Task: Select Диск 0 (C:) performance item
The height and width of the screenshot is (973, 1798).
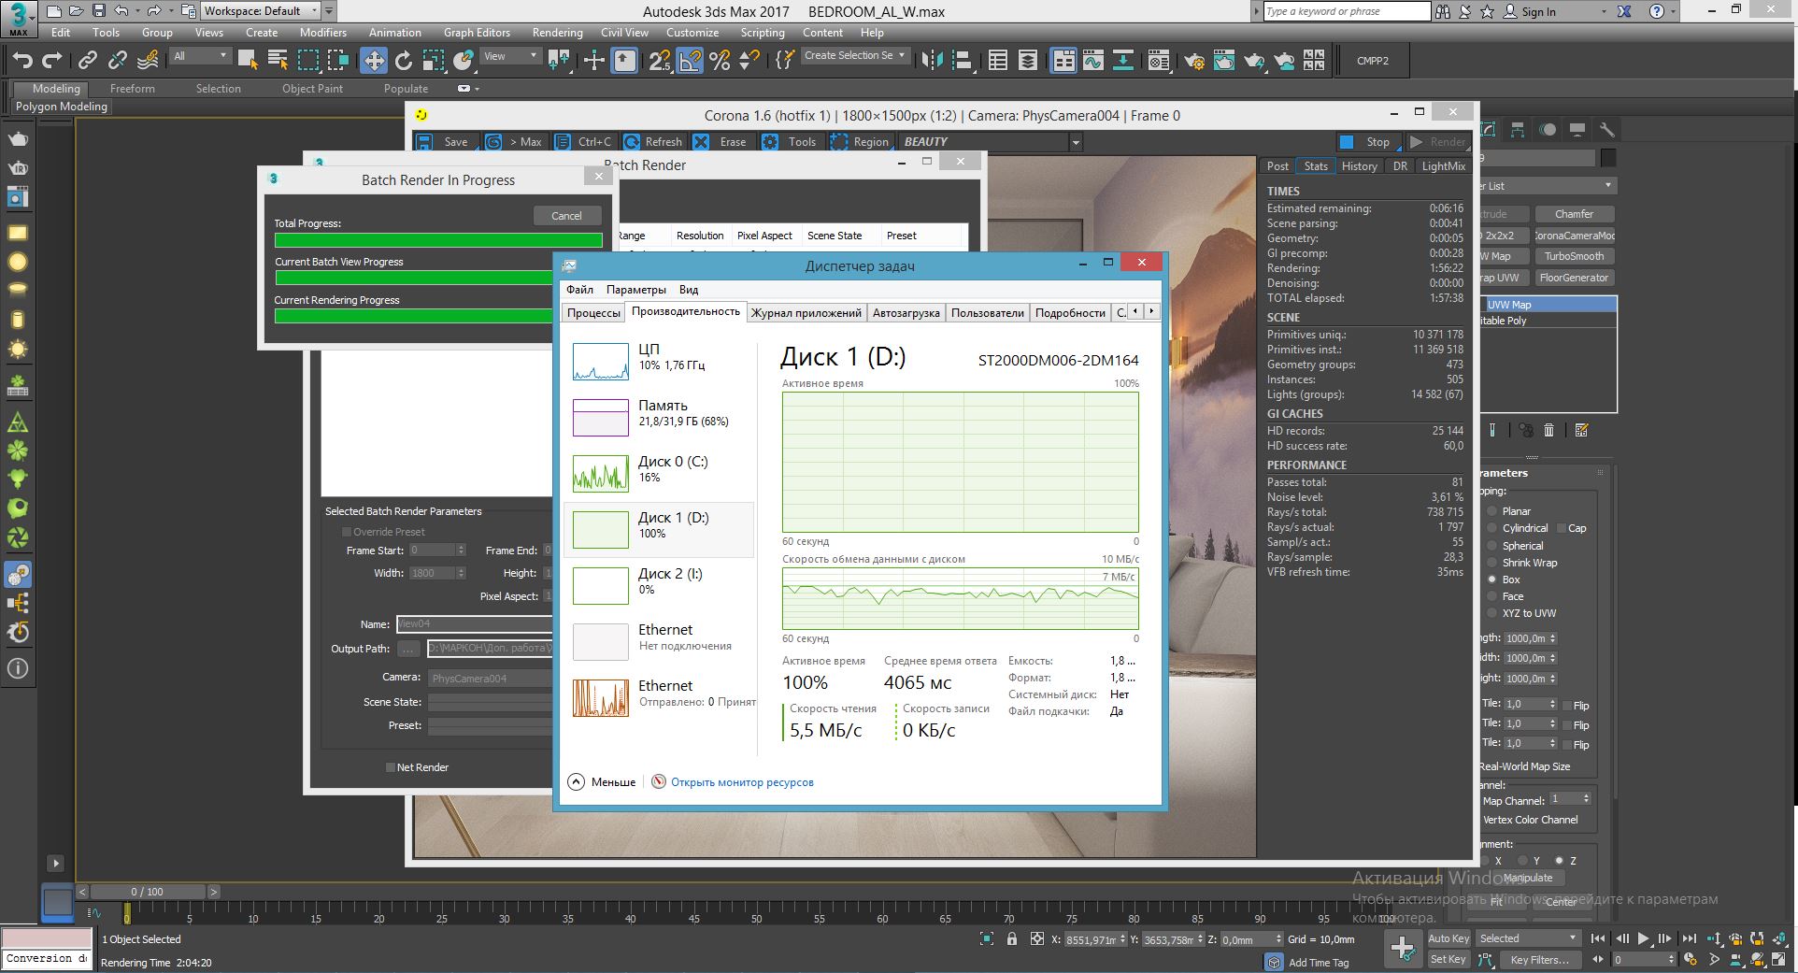Action: coord(658,474)
